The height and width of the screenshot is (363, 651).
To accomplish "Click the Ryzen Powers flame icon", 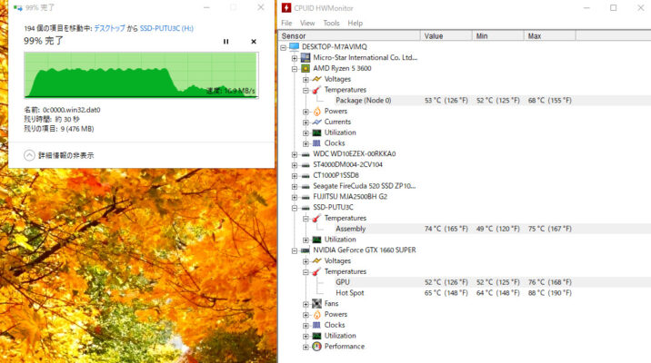I will click(316, 111).
